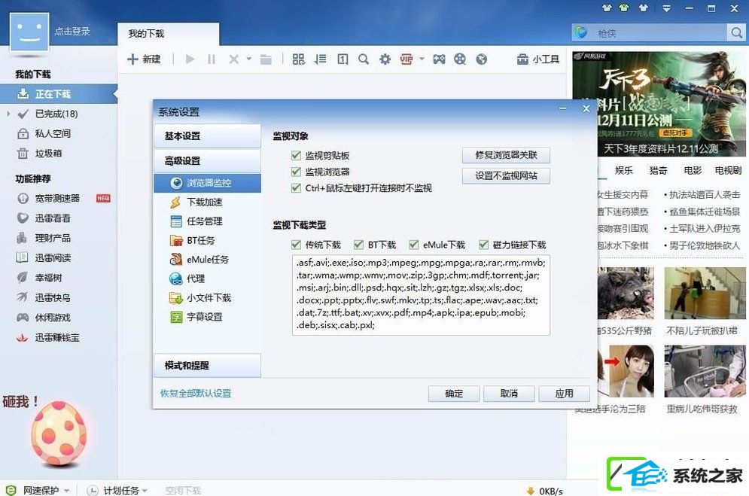This screenshot has width=749, height=496.
Task: Click 设置不监视网站 button
Action: [x=506, y=175]
